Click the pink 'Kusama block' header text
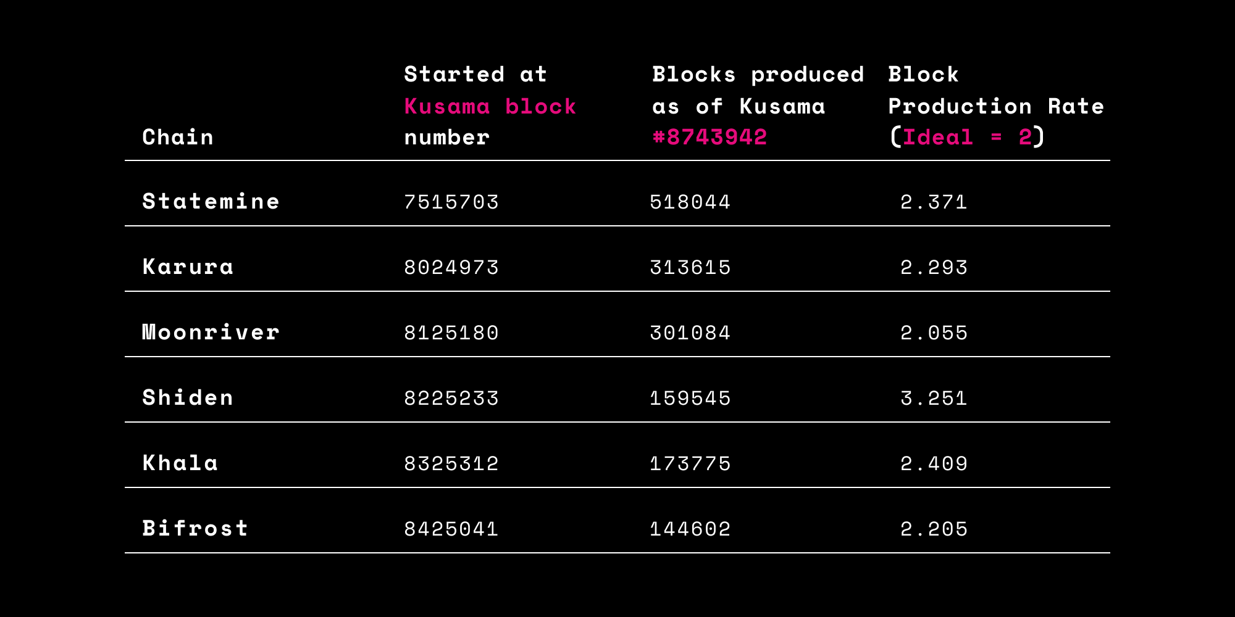This screenshot has height=617, width=1235. coord(490,107)
